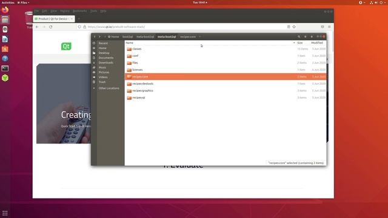Show the applications grid
388x218 pixels.
[5, 213]
